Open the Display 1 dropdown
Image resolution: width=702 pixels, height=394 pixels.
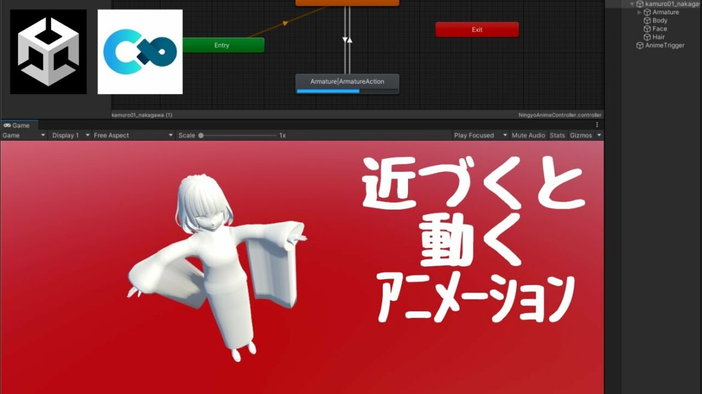click(70, 135)
